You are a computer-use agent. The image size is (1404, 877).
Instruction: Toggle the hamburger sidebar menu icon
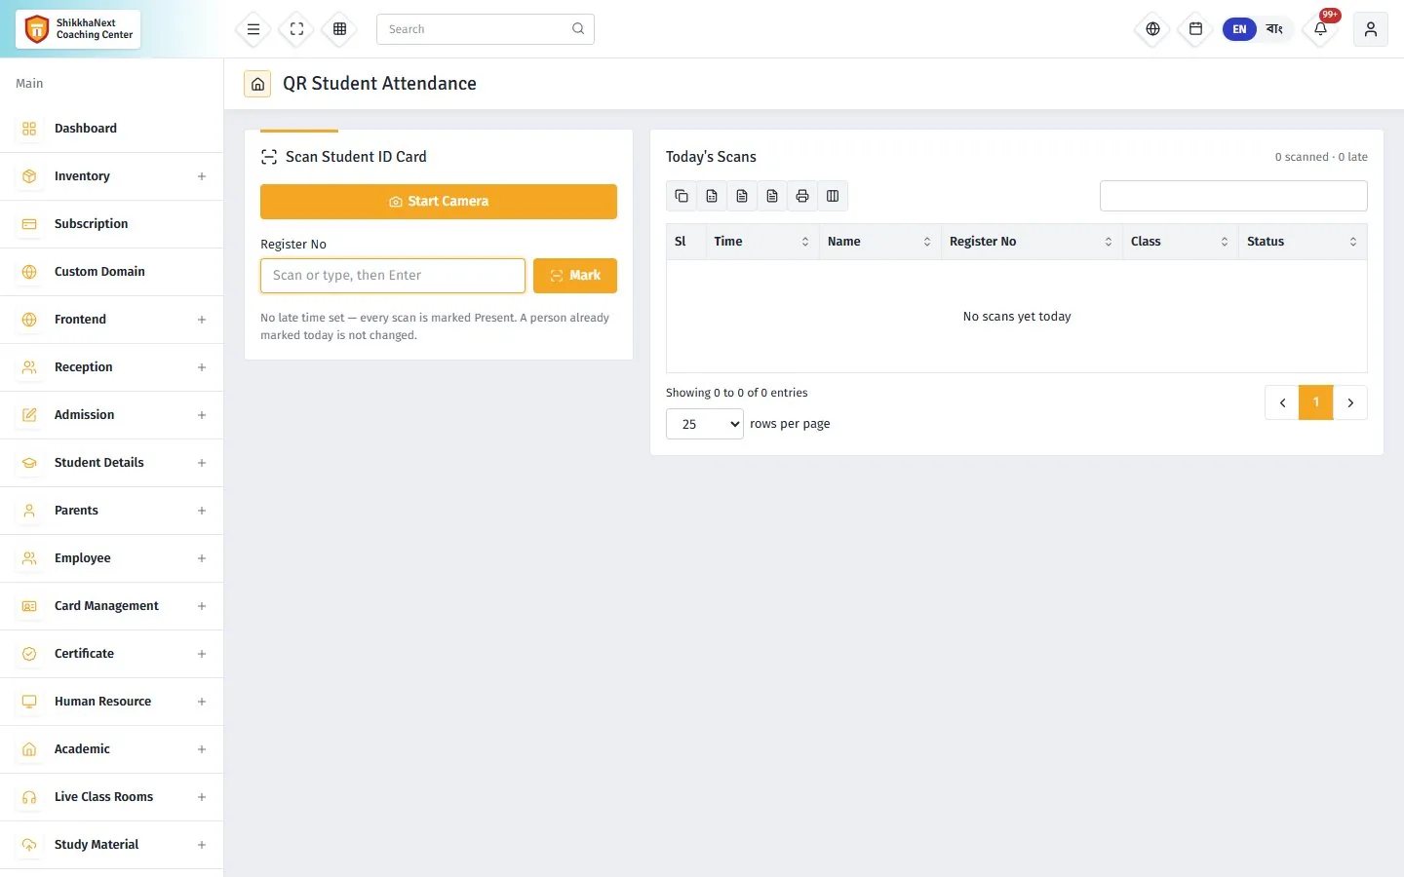coord(253,29)
